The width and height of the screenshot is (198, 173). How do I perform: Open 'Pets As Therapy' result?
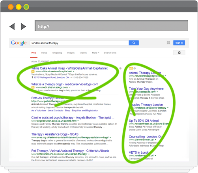tap(50, 98)
